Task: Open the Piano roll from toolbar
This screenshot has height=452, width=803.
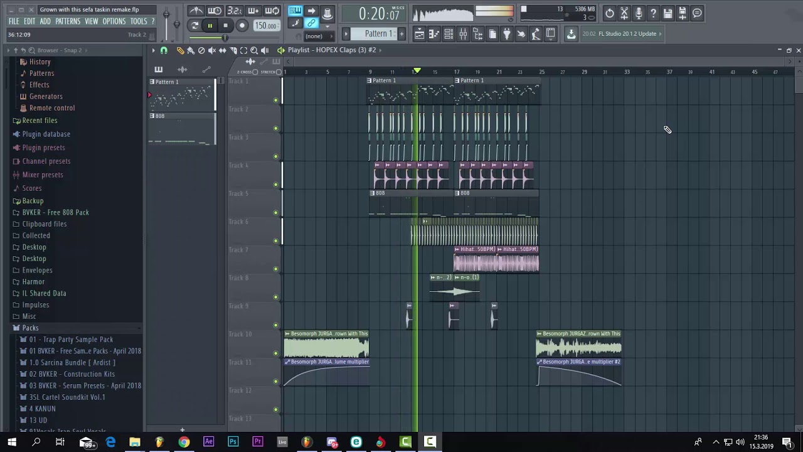Action: (x=434, y=34)
